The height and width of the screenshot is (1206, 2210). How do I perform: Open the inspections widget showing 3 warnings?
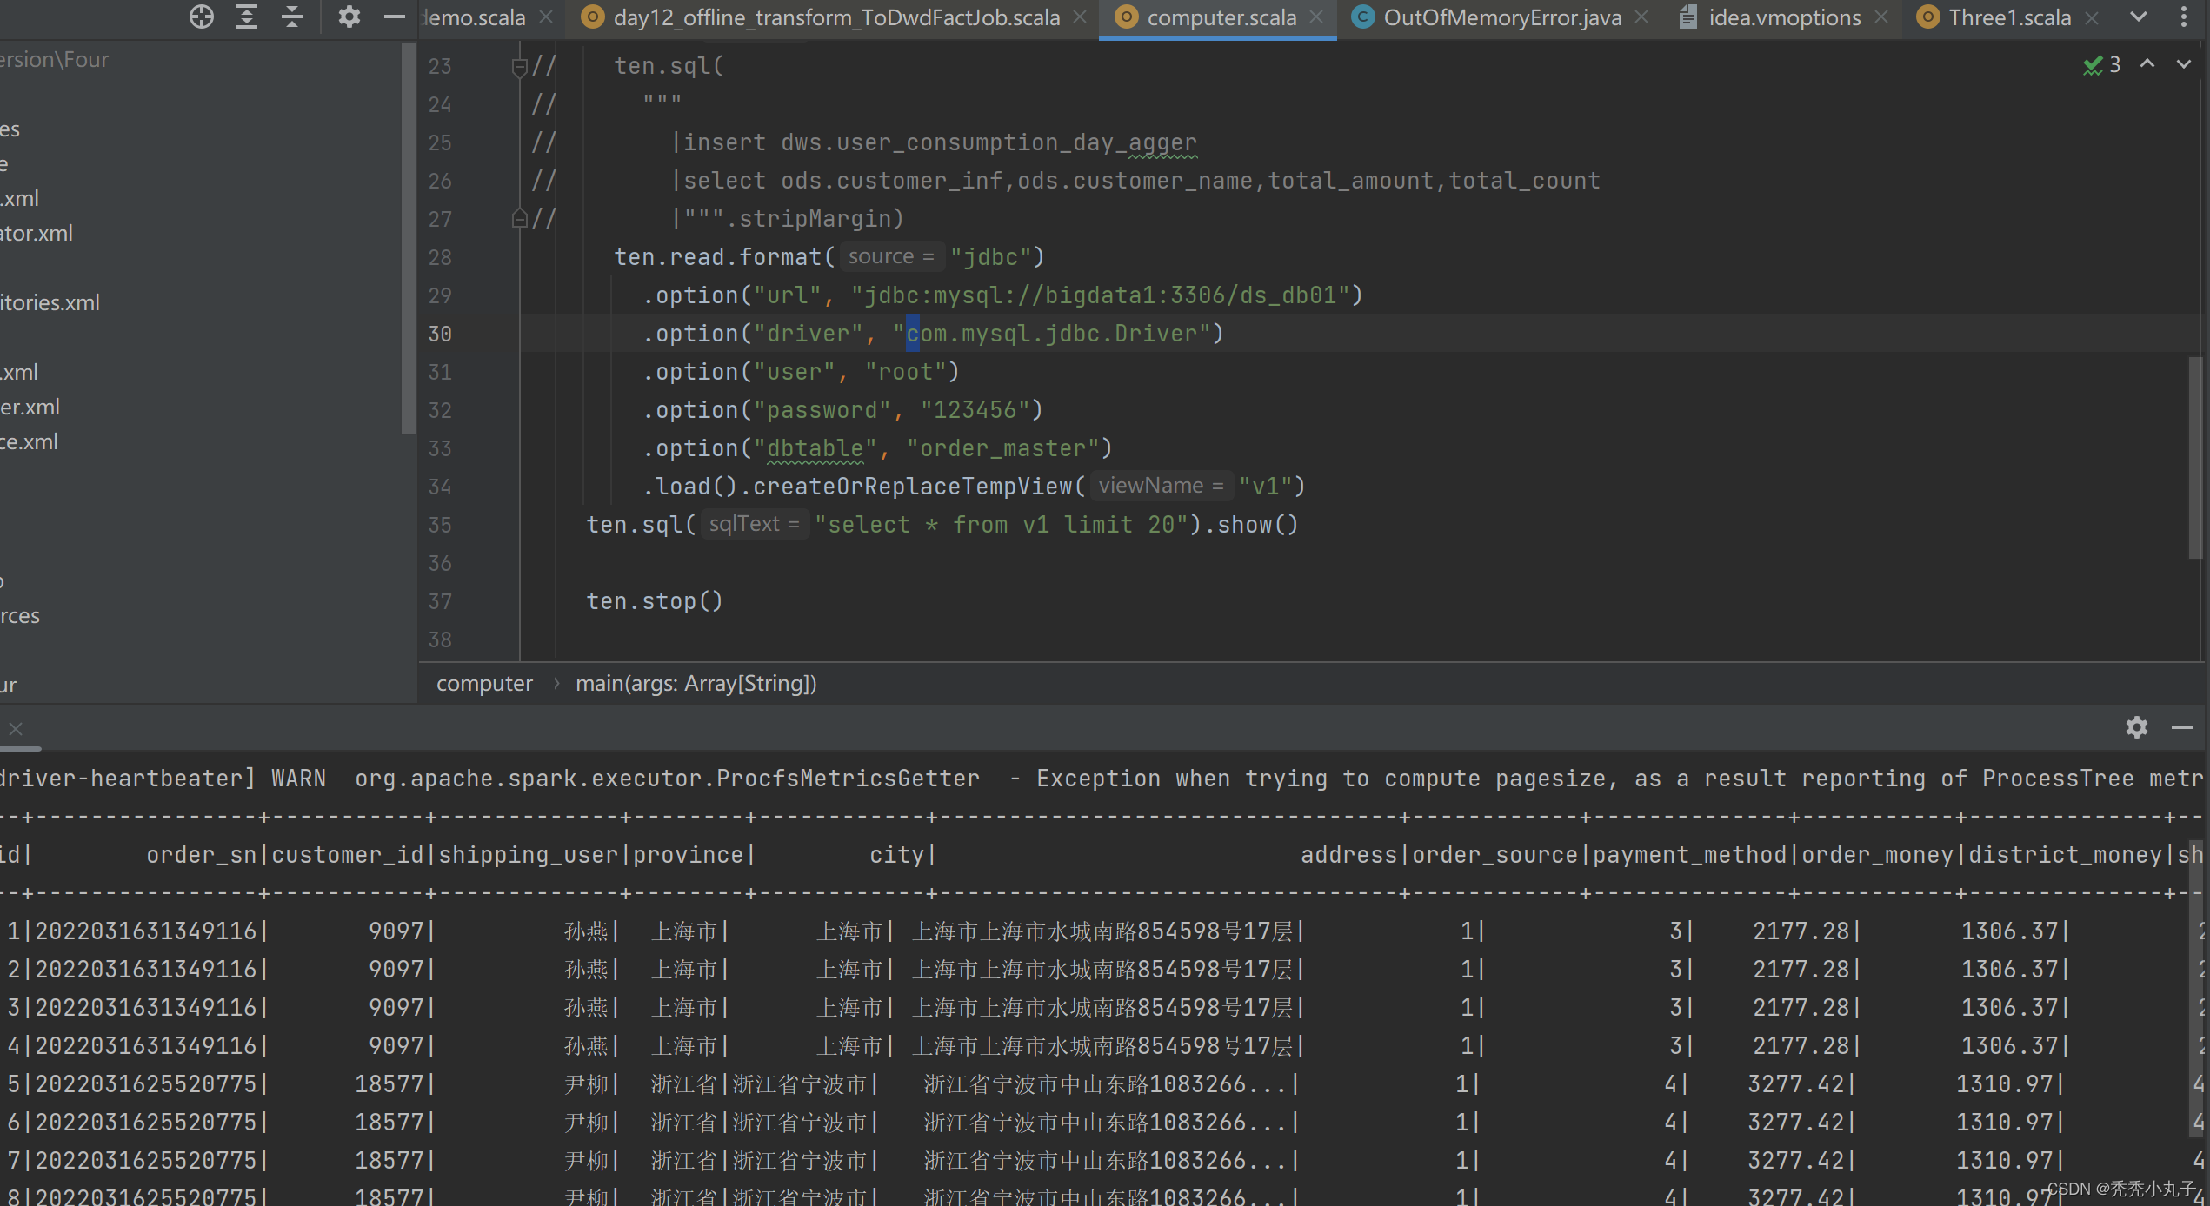[x=2101, y=64]
